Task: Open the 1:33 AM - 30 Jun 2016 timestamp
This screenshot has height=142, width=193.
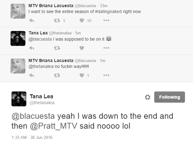Action: [32, 137]
